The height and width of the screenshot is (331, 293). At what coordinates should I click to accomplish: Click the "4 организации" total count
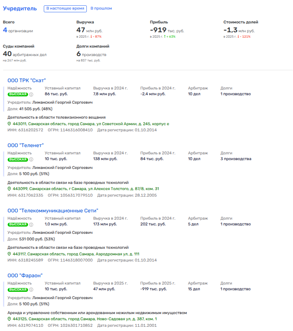[18, 31]
